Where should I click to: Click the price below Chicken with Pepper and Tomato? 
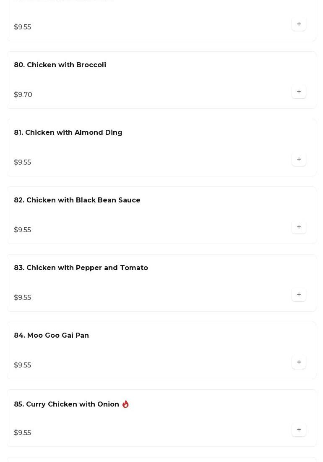[x=23, y=298]
